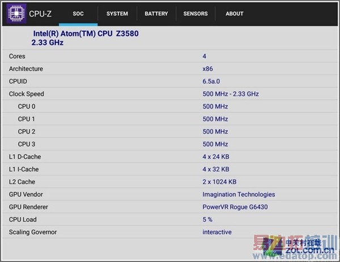
Task: Select the Scaling Governor row label
Action: 33,232
